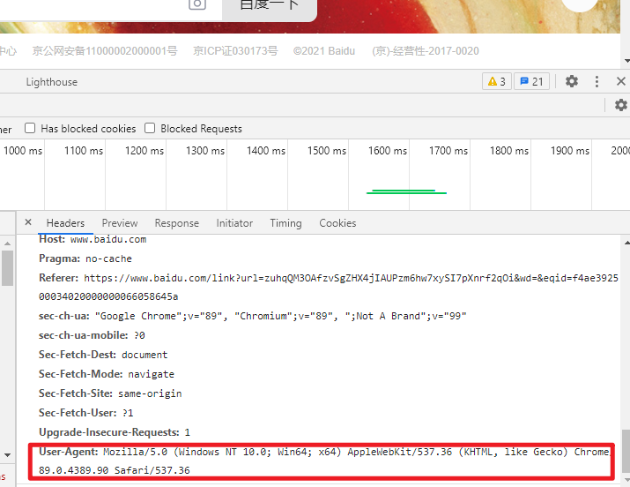Click the 1000 ms timeline marker
The height and width of the screenshot is (487, 630).
point(23,151)
